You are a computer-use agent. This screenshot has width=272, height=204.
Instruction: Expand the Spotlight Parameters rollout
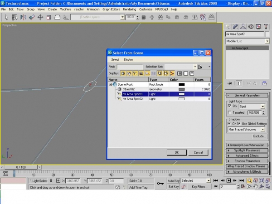point(247,151)
